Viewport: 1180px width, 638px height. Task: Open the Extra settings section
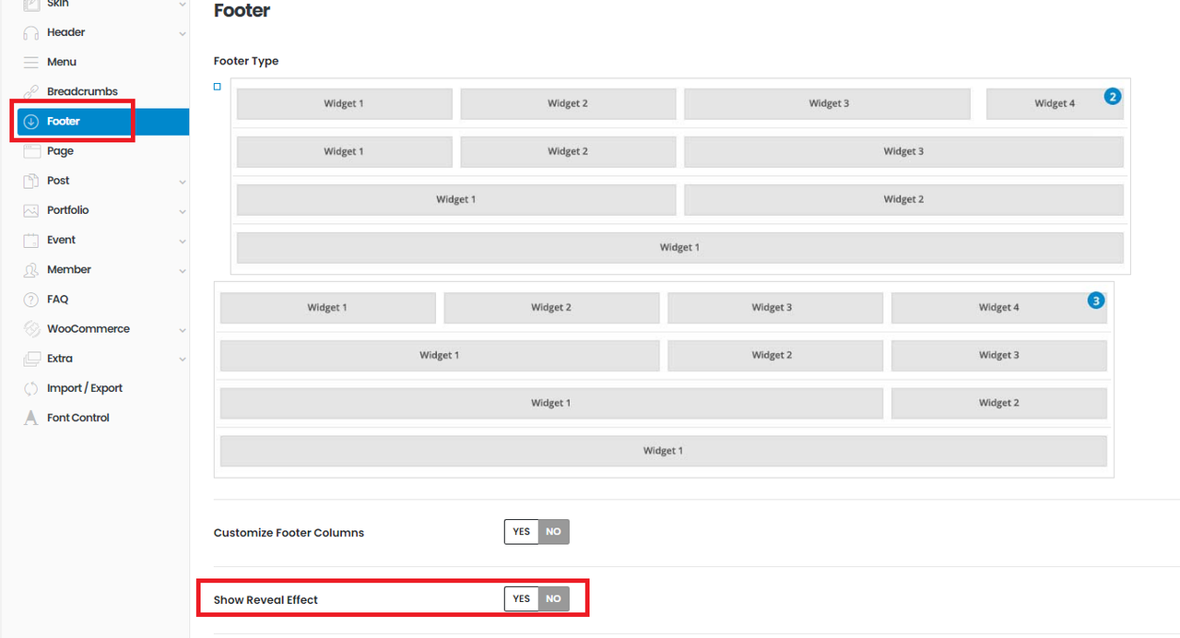click(59, 359)
